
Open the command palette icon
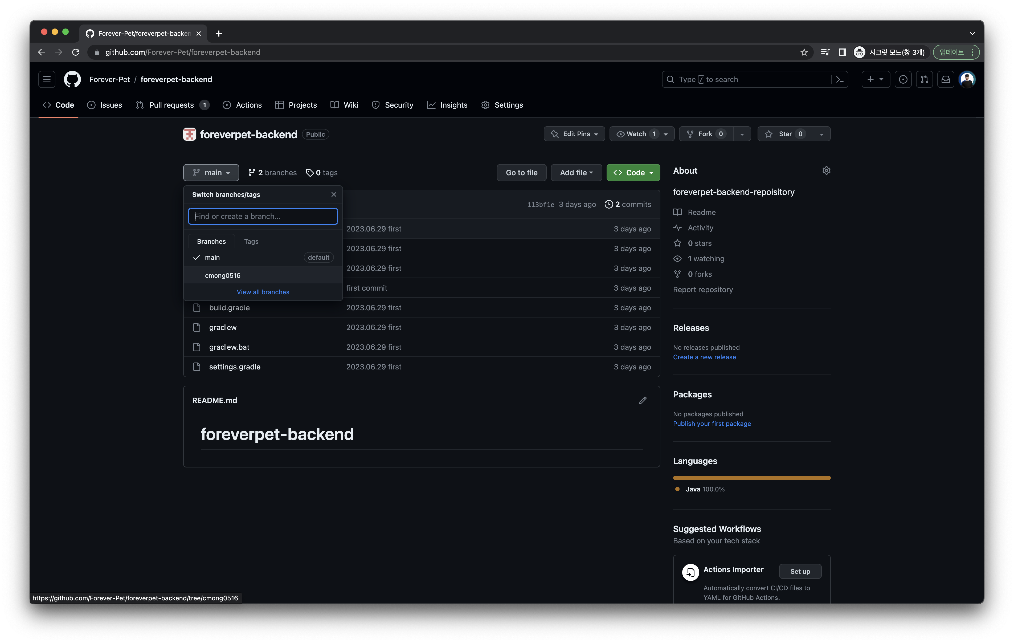click(x=840, y=79)
